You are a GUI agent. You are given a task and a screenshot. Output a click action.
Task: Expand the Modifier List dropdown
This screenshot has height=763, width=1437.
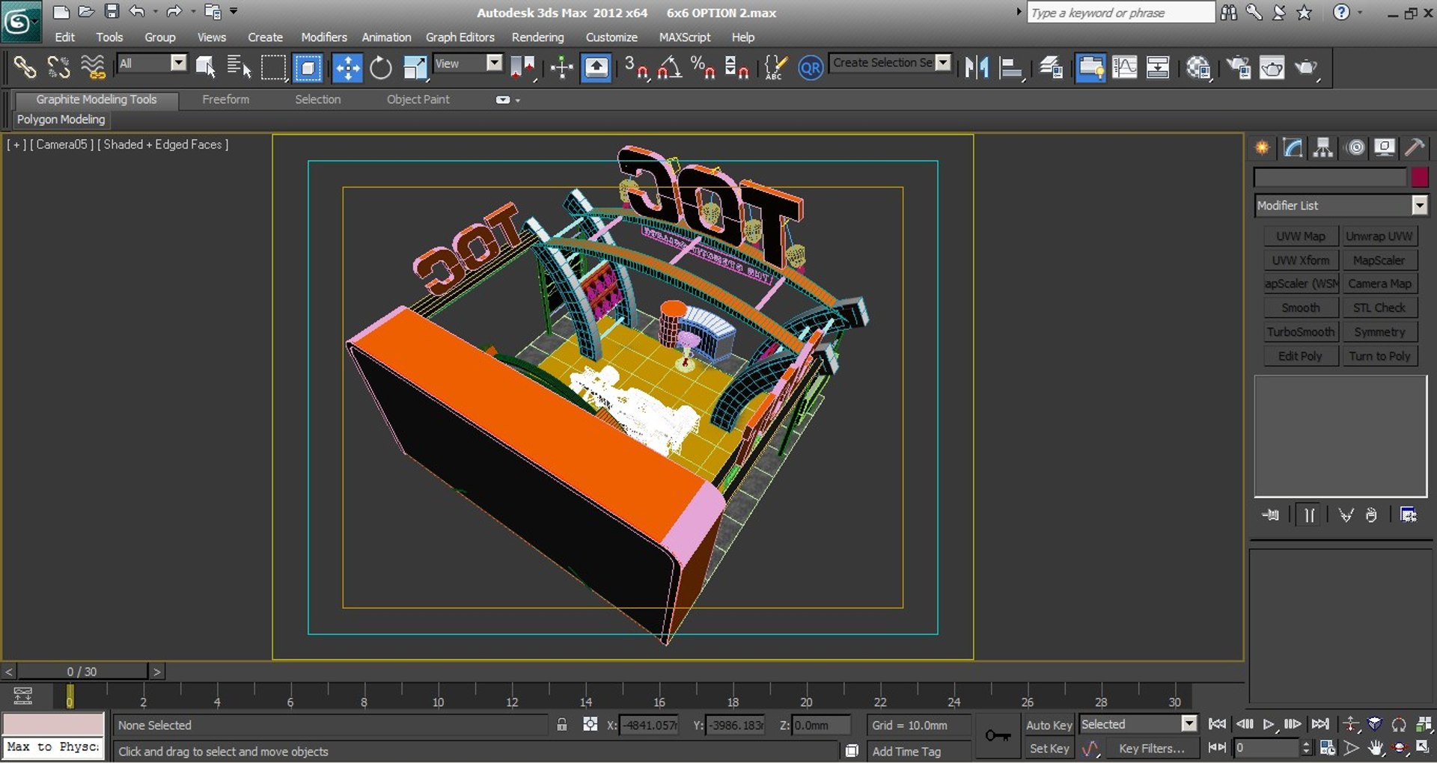[1419, 205]
